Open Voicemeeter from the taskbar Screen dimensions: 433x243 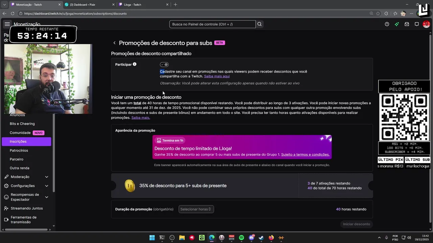(231, 238)
